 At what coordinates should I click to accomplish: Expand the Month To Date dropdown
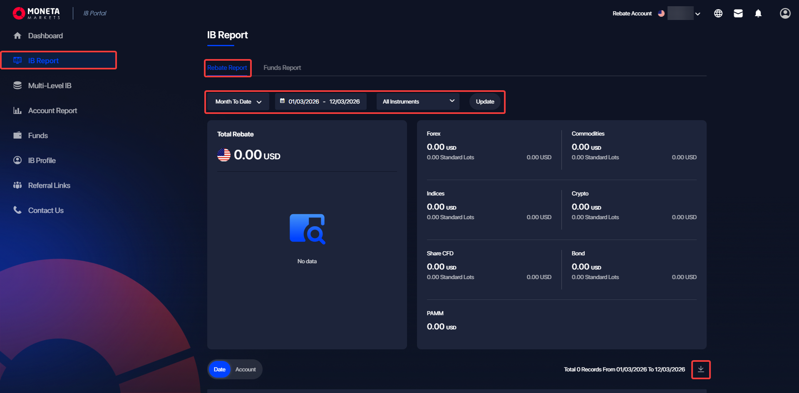click(x=238, y=101)
